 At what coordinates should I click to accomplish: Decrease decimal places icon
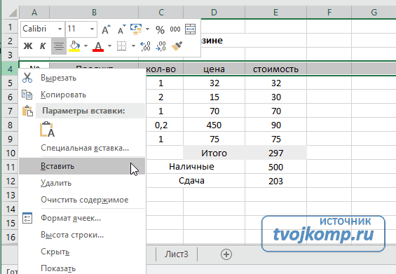point(161,46)
